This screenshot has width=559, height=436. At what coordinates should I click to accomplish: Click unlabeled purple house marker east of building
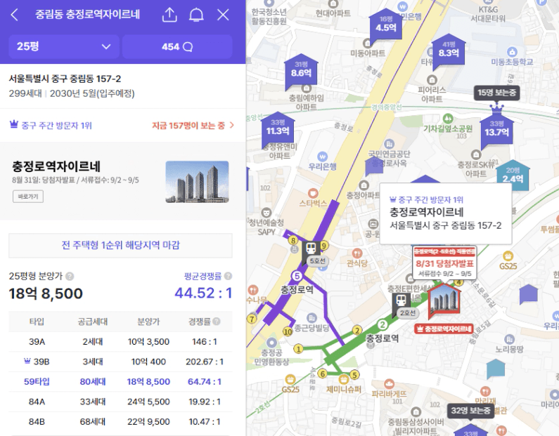point(528,293)
